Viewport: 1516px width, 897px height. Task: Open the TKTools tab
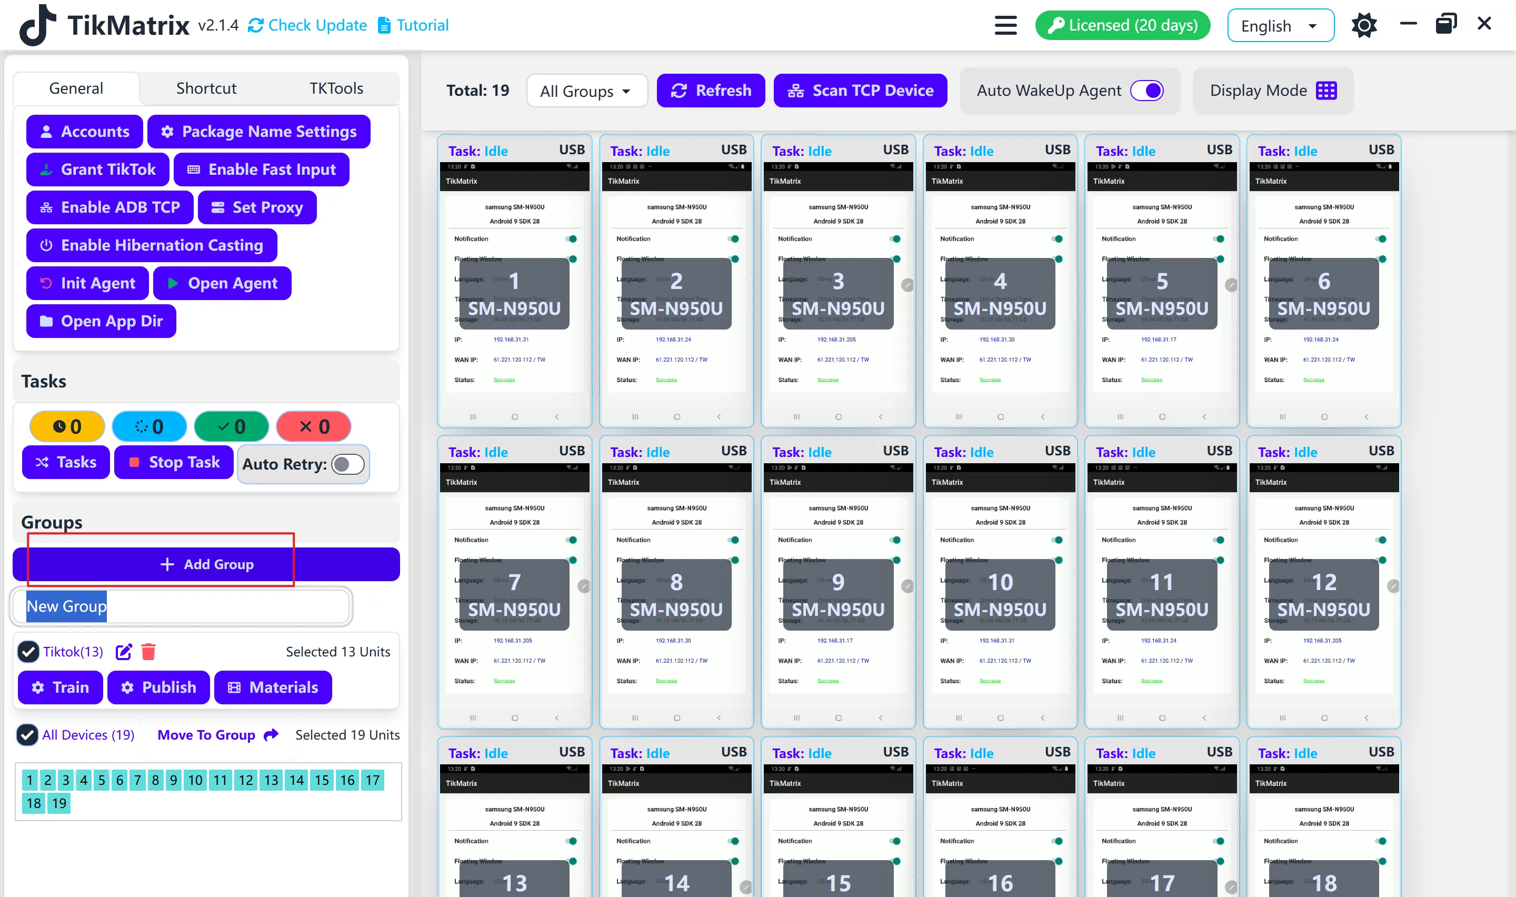pyautogui.click(x=336, y=88)
